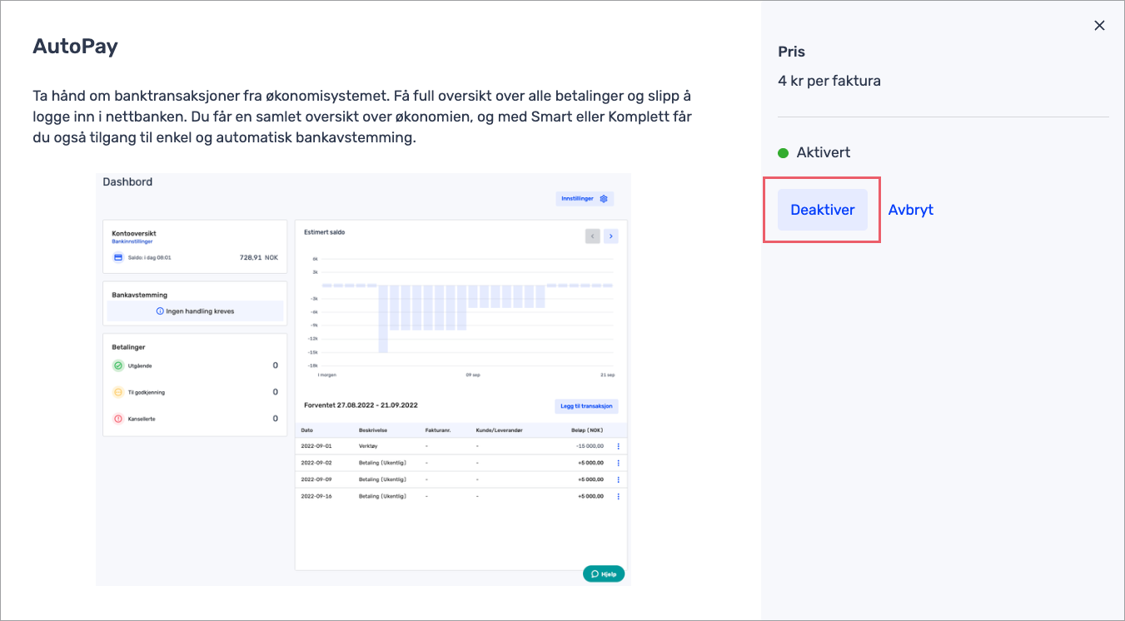
Task: Open Innstillinger with the gear icon
Action: (x=585, y=199)
